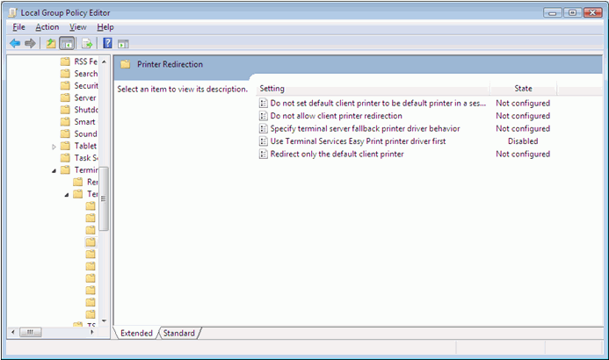Open Help via the blue question mark icon
This screenshot has width=609, height=360.
[x=107, y=43]
